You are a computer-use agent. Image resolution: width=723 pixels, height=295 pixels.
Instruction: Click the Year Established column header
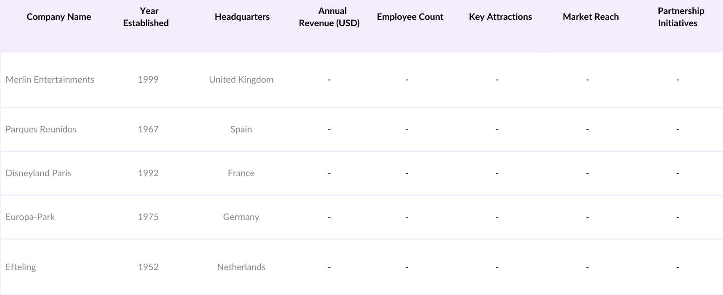coord(146,17)
